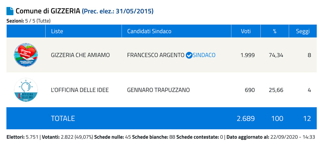Screen dimensions: 325x160
Task: Click the Comune di GIZZERIA heading
Action: (48, 11)
